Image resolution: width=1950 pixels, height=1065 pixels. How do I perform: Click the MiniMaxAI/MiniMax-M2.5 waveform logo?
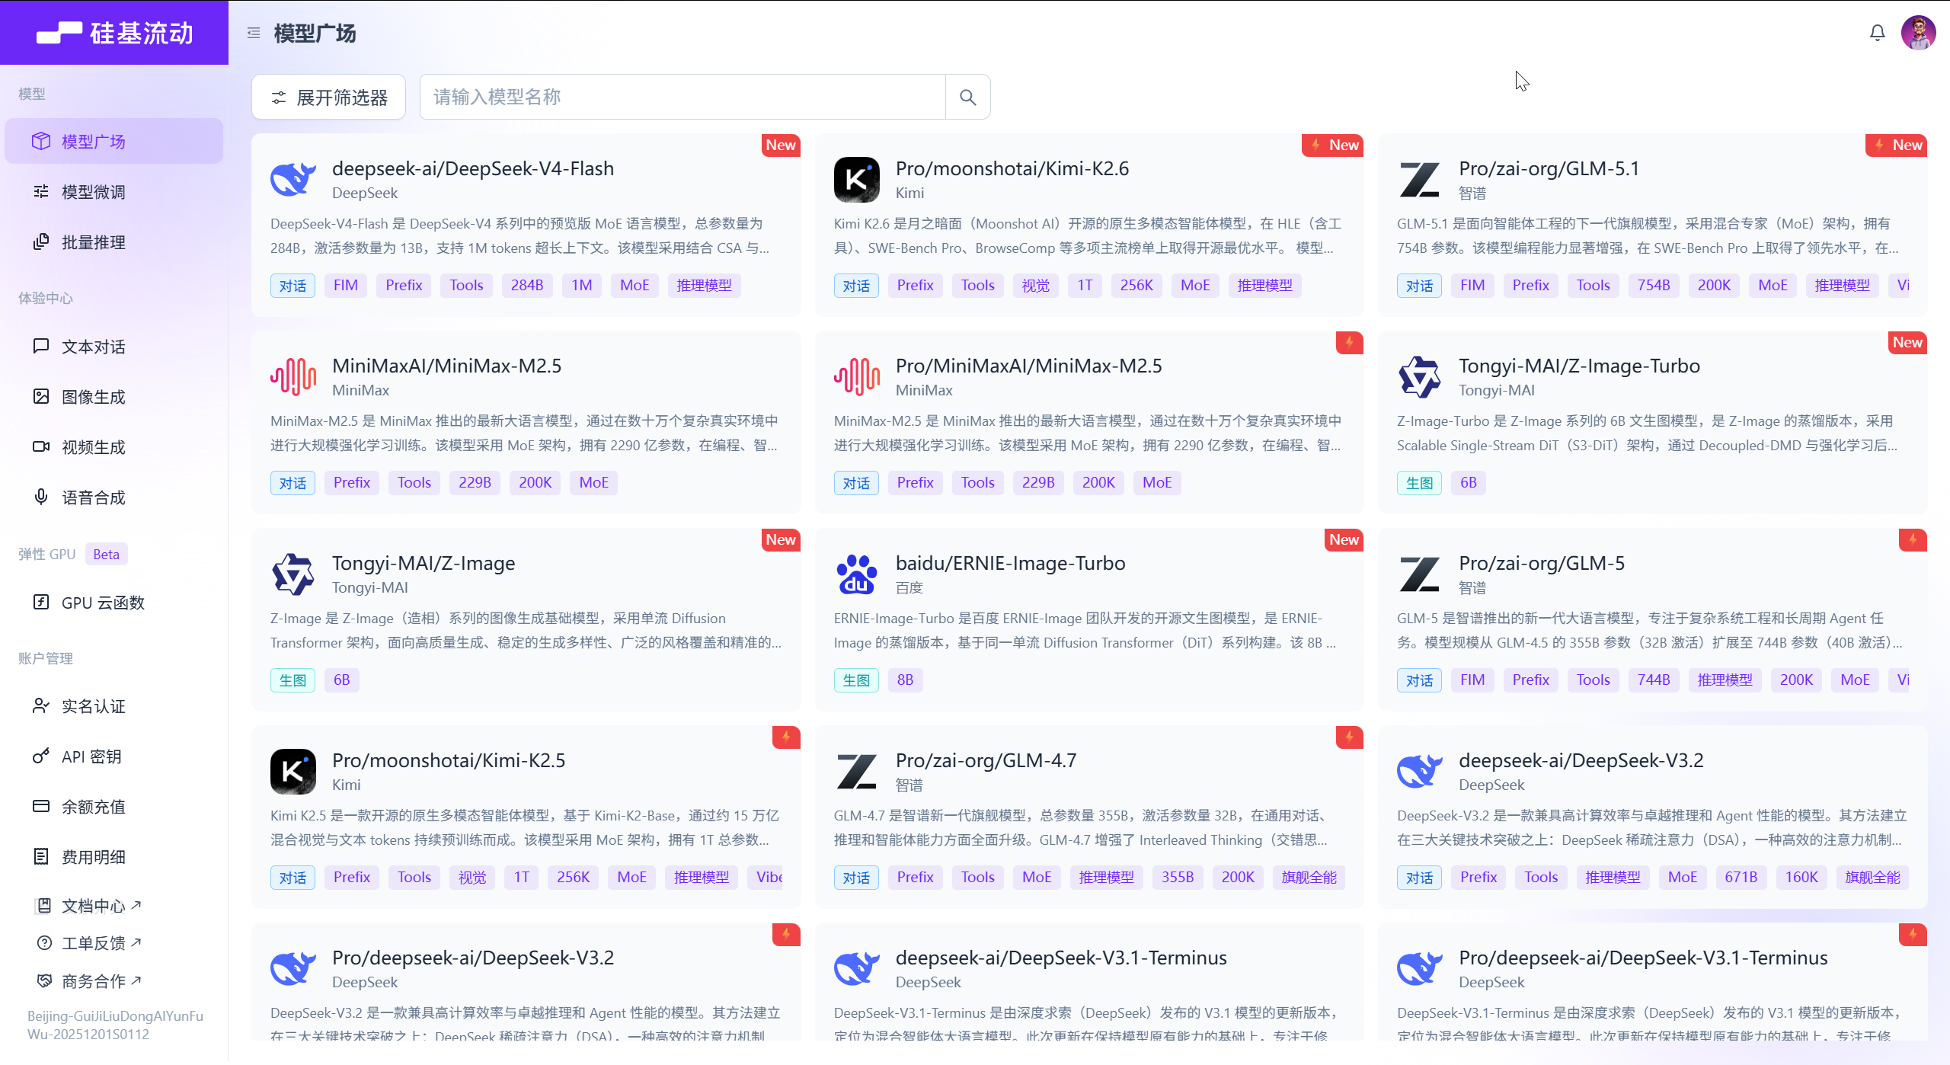(x=293, y=377)
